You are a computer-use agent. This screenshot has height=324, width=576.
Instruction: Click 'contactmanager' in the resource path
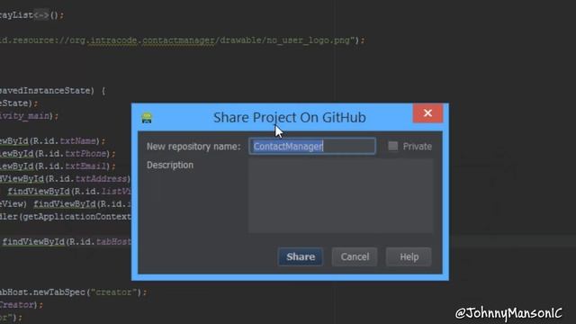click(x=178, y=40)
